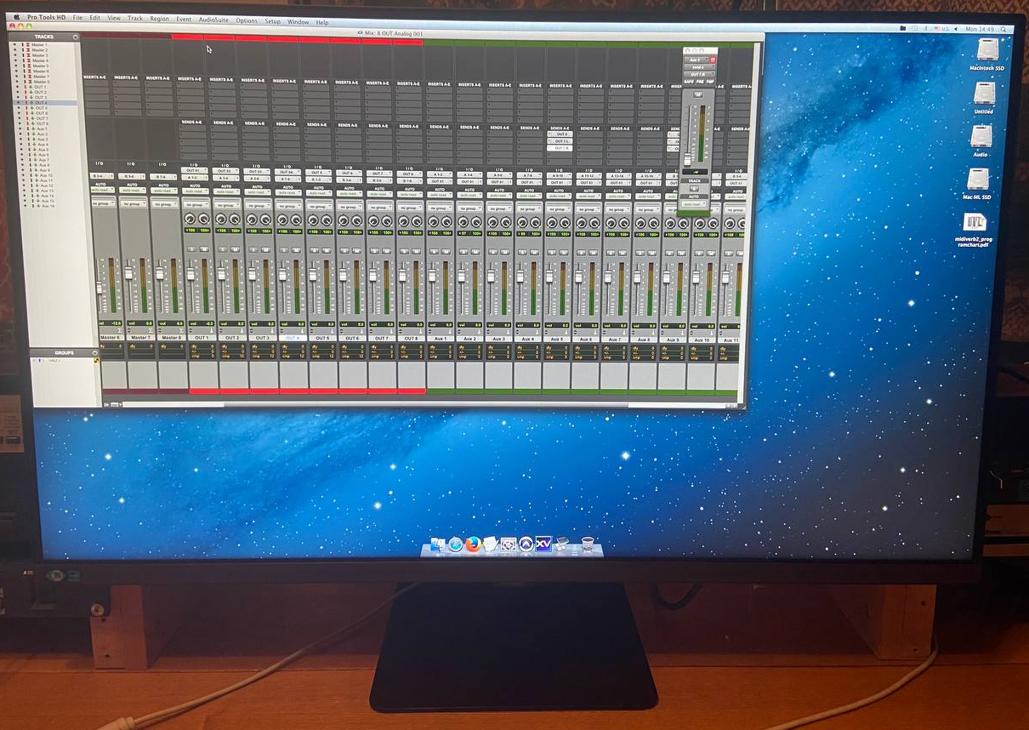Open the OUT 1 input path selector
Image resolution: width=1029 pixels, height=730 pixels.
click(x=196, y=170)
